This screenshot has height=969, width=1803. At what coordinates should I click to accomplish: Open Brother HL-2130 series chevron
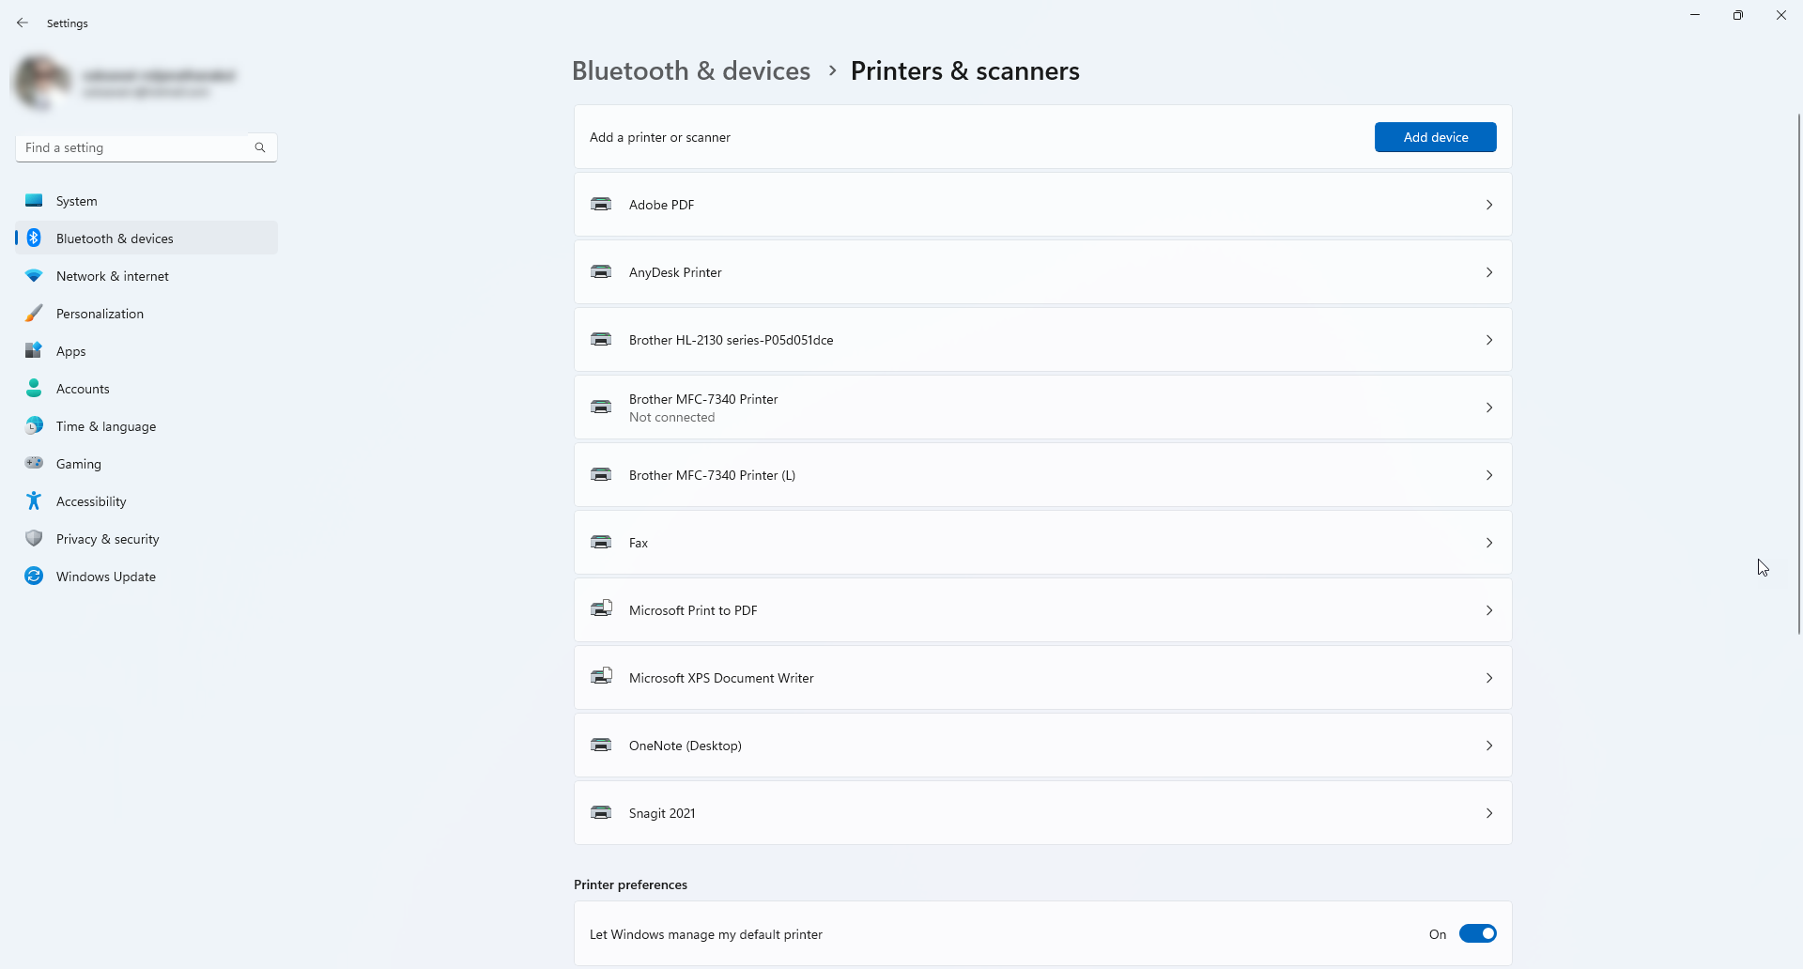click(1489, 340)
